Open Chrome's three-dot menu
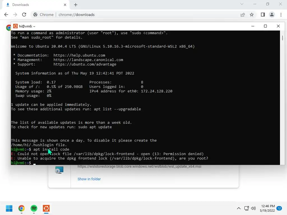The image size is (287, 215). [281, 15]
